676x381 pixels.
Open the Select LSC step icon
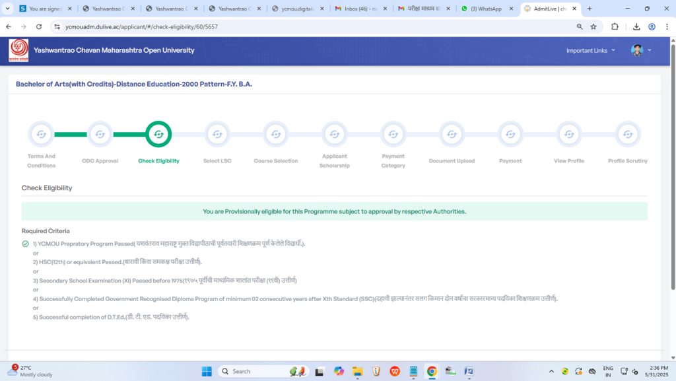tap(217, 134)
